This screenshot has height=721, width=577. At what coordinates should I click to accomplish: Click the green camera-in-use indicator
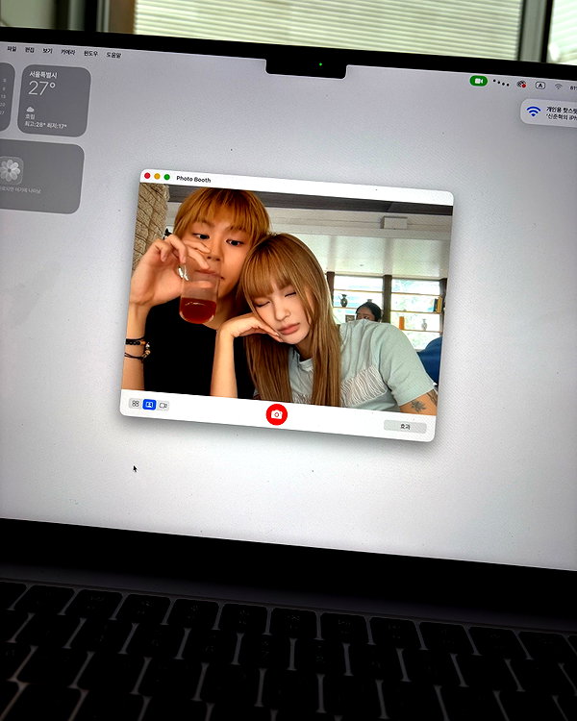(x=479, y=81)
